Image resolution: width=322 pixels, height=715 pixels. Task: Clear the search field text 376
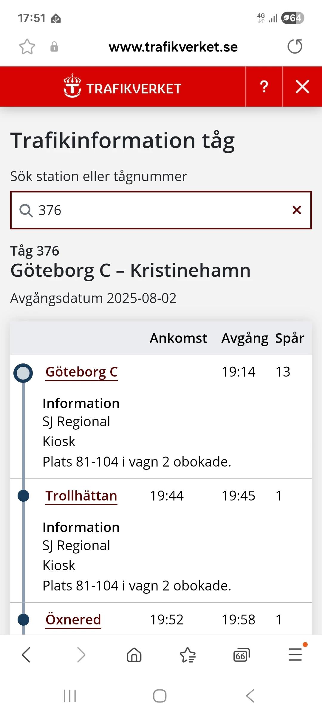[297, 210]
